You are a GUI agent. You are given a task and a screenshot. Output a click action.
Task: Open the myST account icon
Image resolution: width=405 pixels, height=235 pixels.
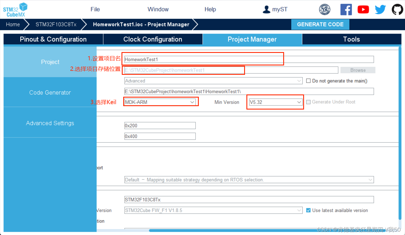266,9
